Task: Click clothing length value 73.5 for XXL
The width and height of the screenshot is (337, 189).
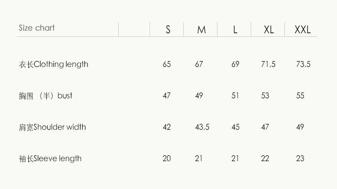Action: (x=303, y=64)
